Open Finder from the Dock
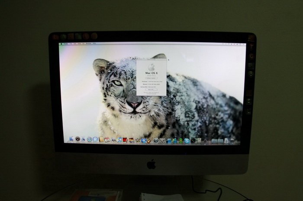The image size is (303, 201). click(x=72, y=139)
